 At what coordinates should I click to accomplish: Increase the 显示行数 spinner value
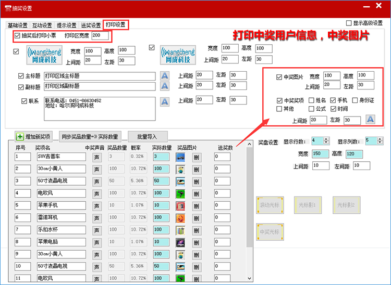pyautogui.click(x=326, y=139)
